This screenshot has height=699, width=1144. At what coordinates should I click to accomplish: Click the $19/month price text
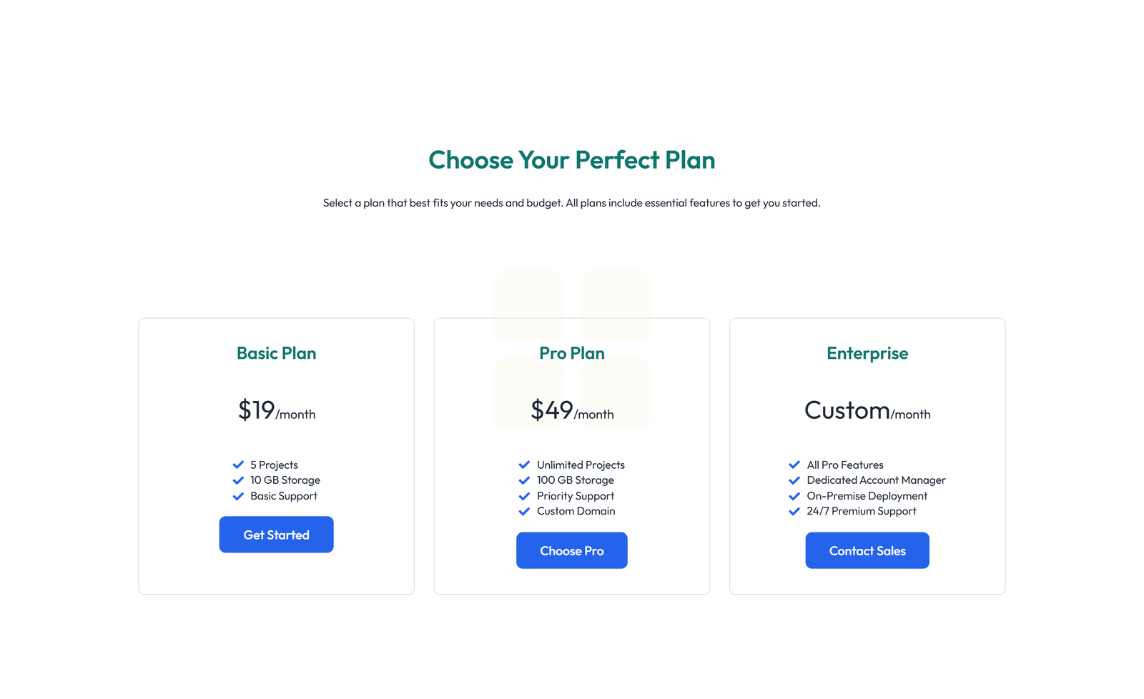coord(276,410)
